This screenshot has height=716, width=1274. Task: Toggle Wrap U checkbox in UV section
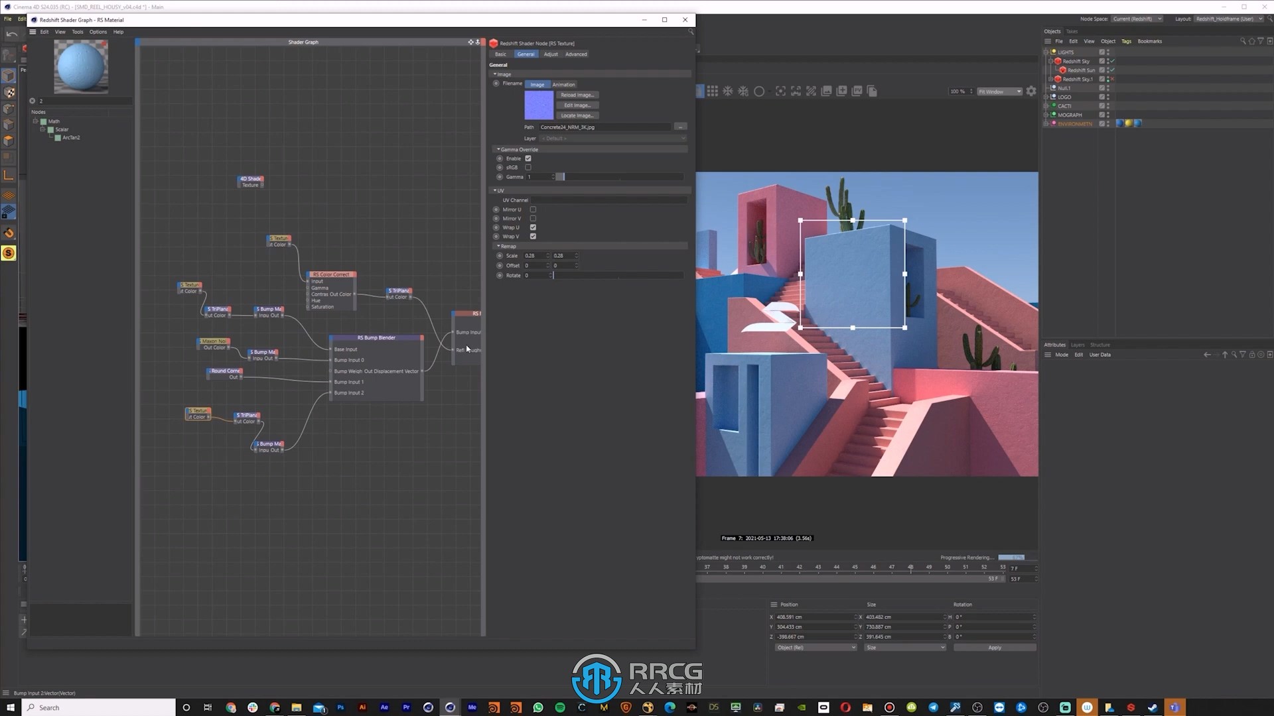pos(533,227)
